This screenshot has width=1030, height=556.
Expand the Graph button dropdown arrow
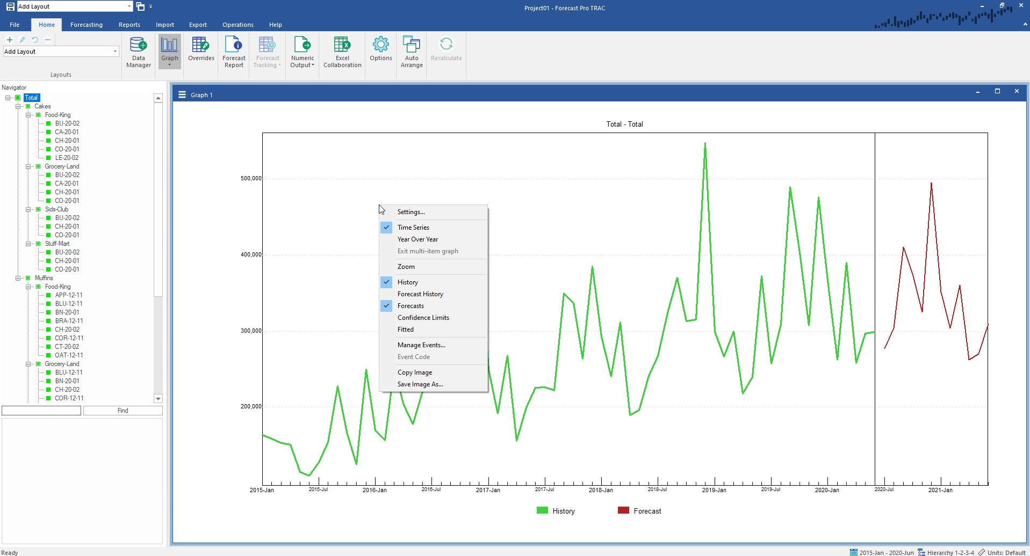click(x=169, y=65)
